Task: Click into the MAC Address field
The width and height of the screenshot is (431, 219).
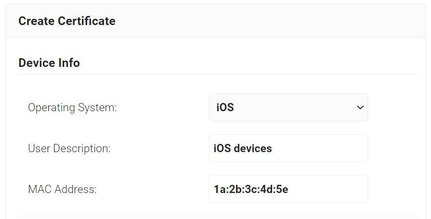Action: click(x=288, y=189)
